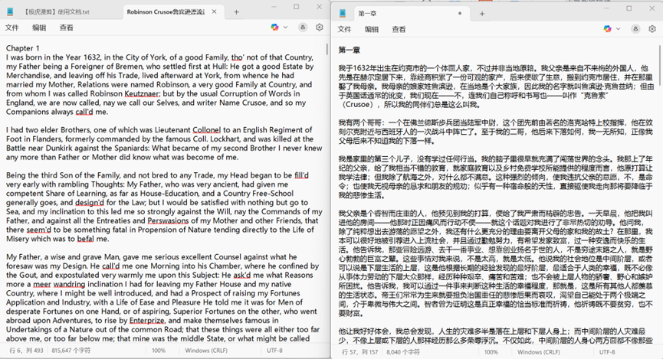Click the 第一章 heading in right document
663x359 pixels.
(350, 50)
